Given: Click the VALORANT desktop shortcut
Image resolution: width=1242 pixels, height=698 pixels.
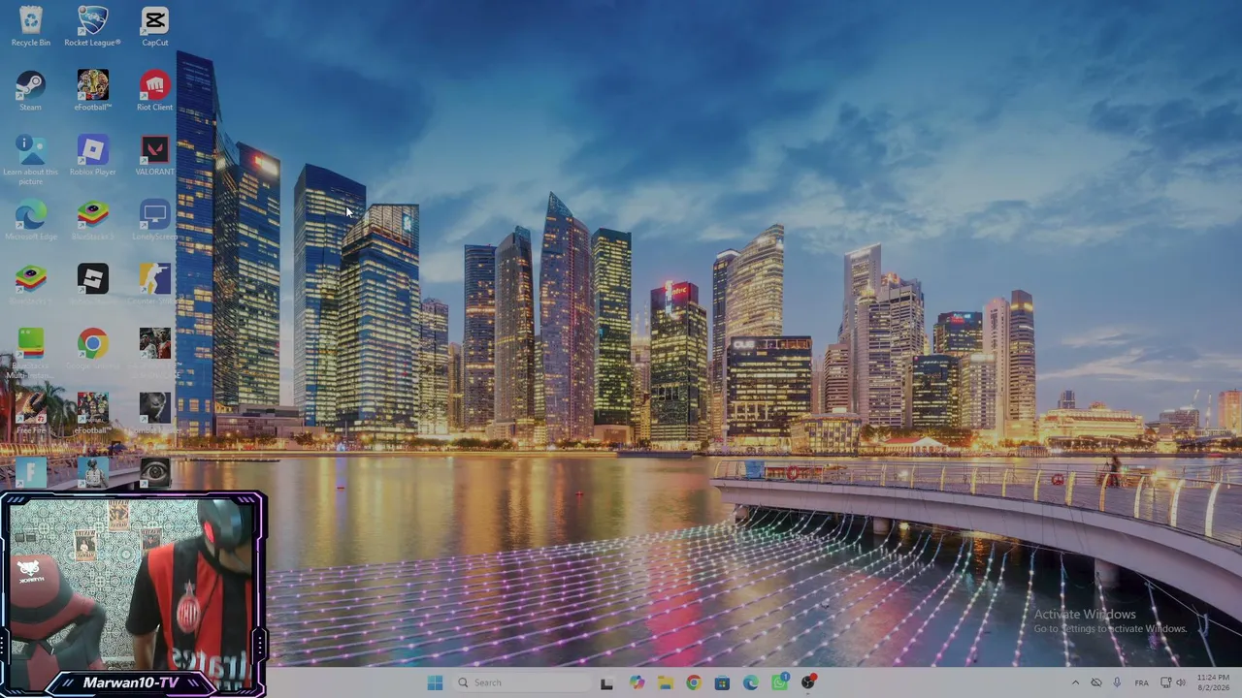Looking at the screenshot, I should click(155, 155).
